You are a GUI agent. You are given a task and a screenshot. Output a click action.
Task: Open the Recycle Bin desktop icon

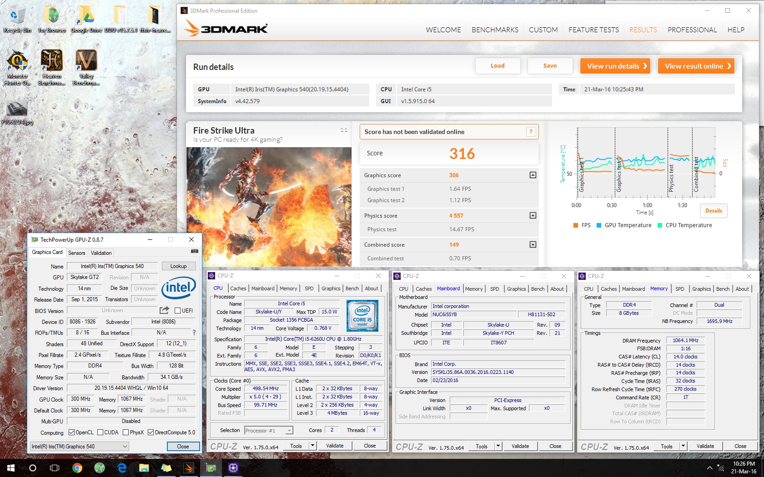point(17,19)
